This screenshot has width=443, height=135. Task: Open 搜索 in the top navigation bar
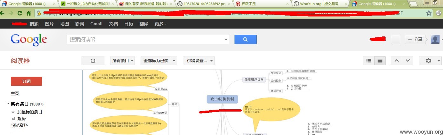34,24
